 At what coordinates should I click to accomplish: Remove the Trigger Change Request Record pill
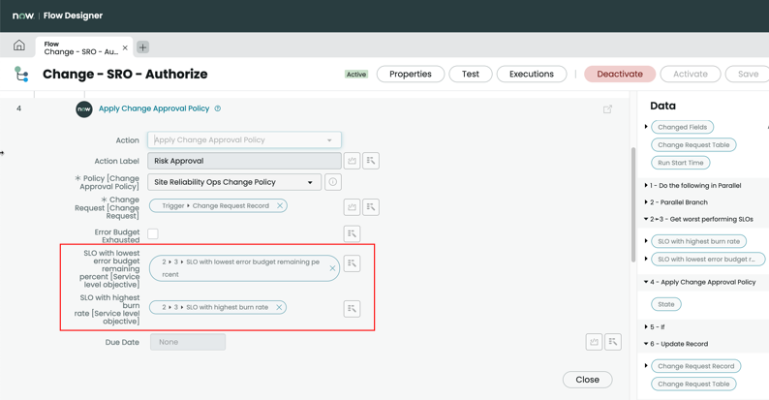pyautogui.click(x=280, y=206)
